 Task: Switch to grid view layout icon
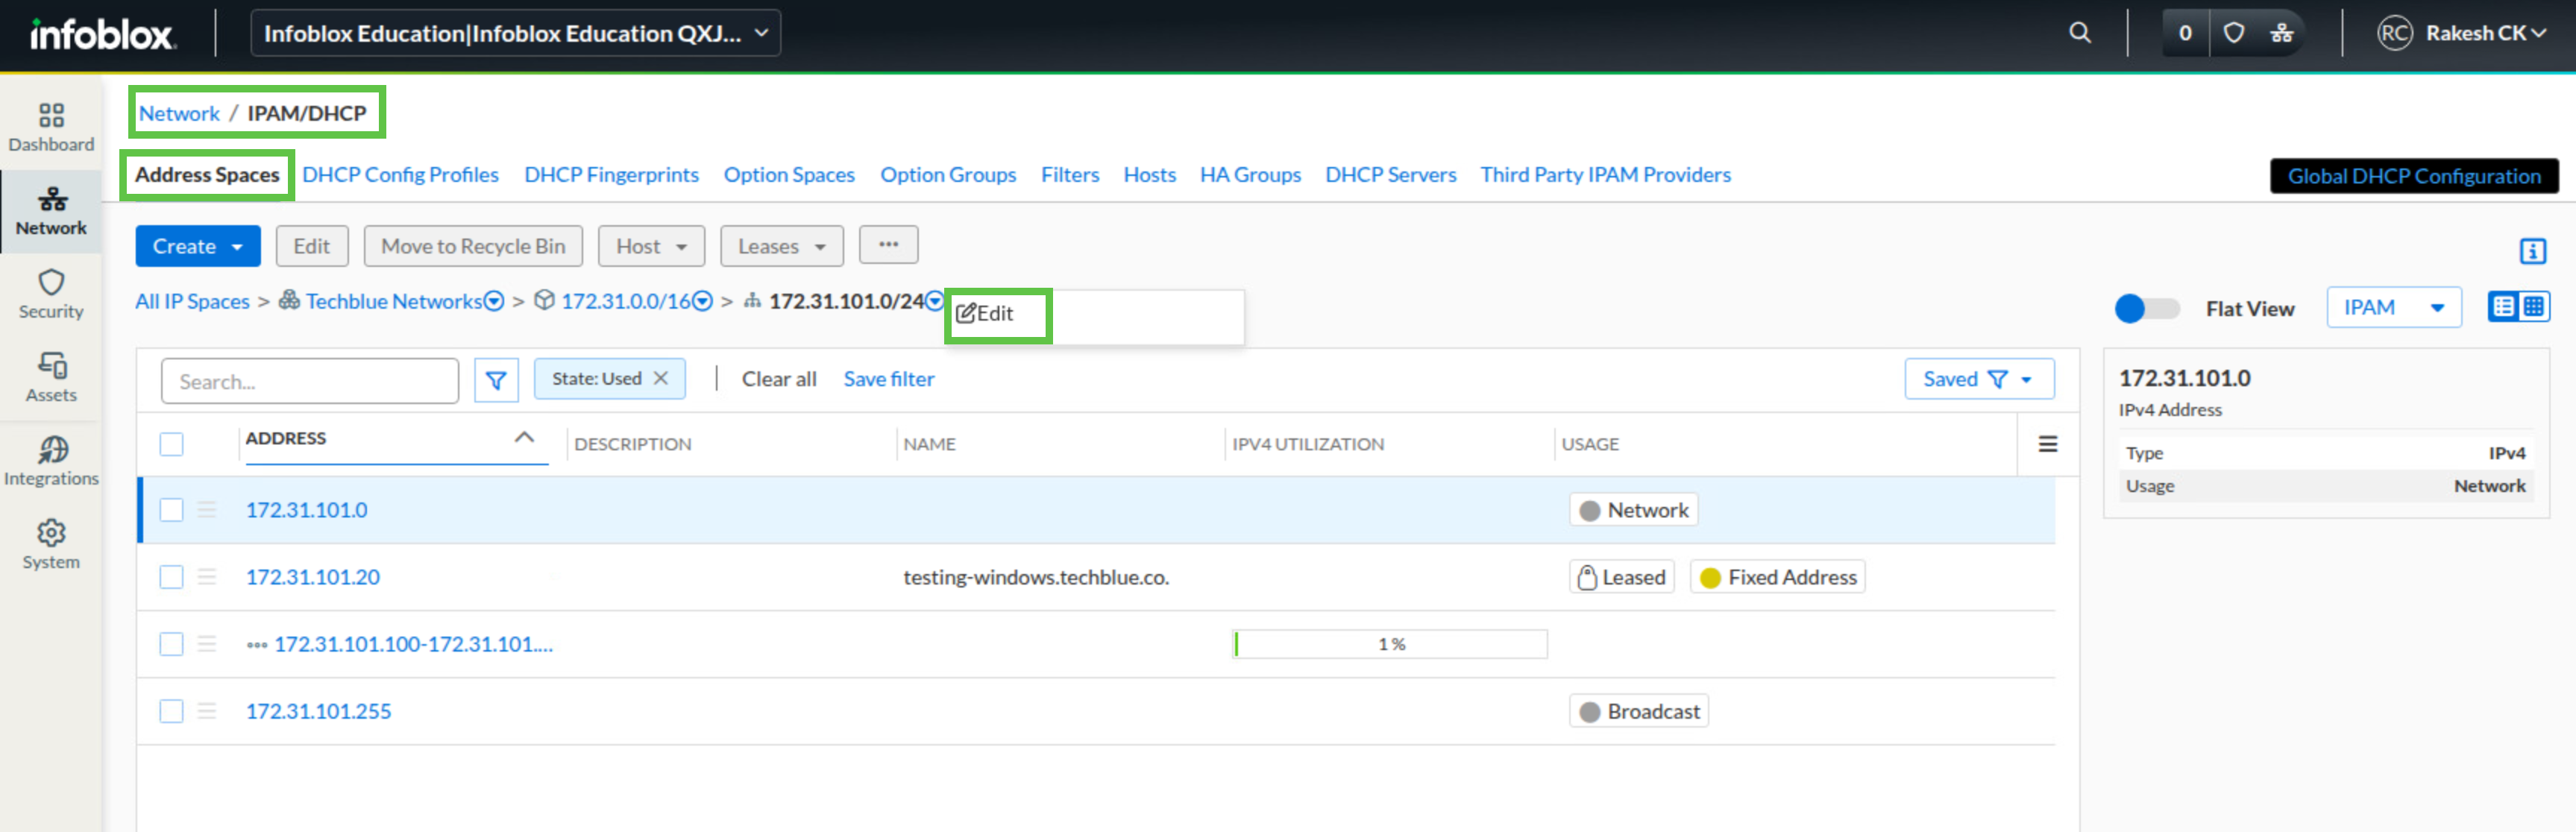coord(2534,307)
